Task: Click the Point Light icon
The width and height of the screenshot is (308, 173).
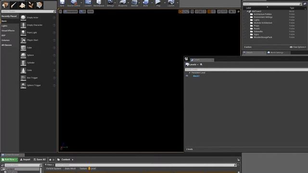Action: [x=23, y=33]
